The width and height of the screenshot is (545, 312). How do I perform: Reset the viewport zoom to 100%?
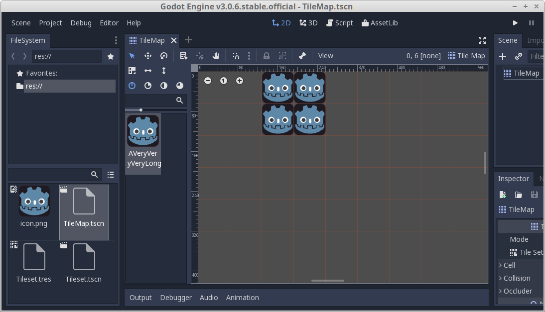(223, 80)
